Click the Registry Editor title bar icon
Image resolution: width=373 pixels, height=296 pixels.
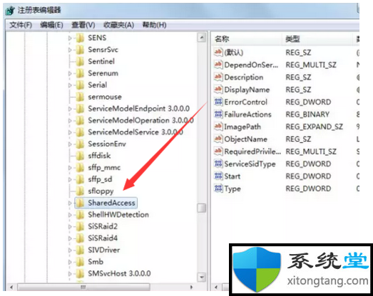click(x=10, y=11)
